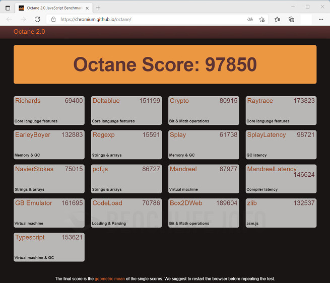The image size is (330, 283).
Task: Open the EarleyBoyer benchmark link
Action: click(x=33, y=135)
